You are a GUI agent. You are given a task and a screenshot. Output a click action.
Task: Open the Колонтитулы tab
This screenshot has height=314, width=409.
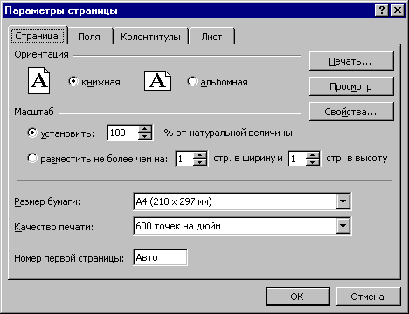(150, 37)
